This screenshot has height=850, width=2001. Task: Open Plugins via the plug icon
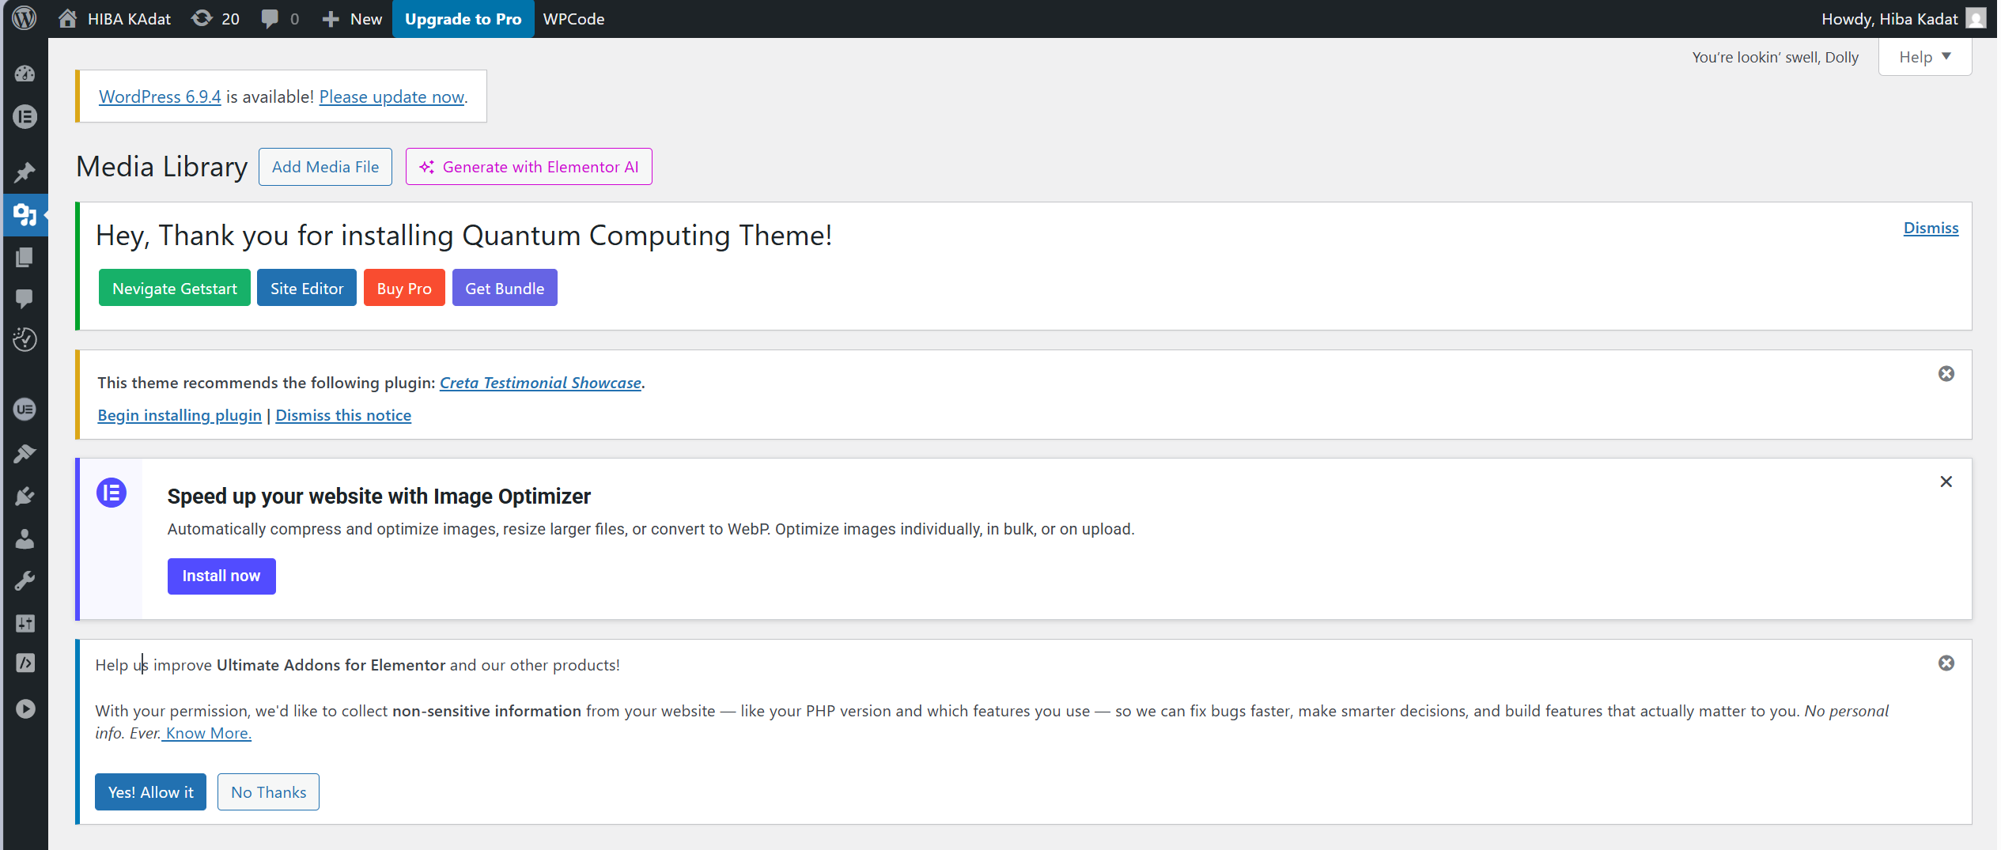(25, 496)
